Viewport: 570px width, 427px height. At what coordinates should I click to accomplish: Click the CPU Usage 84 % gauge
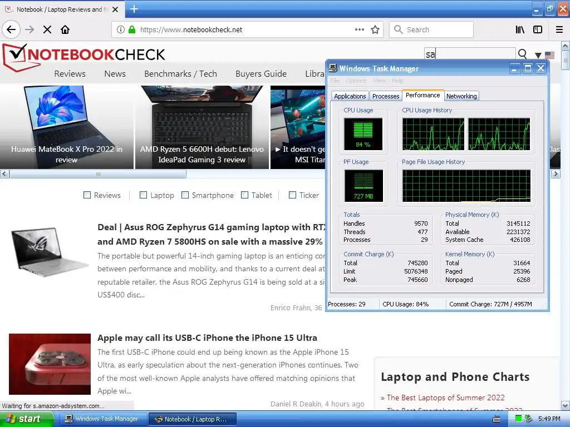pos(363,134)
